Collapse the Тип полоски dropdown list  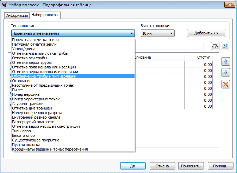coord(132,33)
